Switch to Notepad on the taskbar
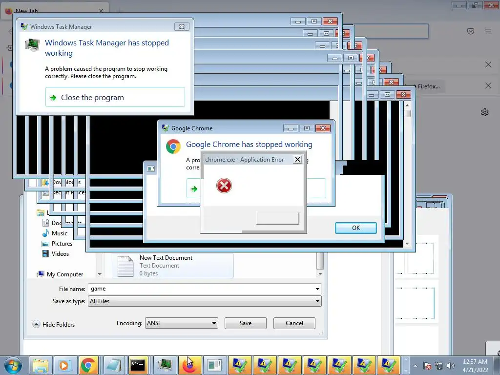 114,365
